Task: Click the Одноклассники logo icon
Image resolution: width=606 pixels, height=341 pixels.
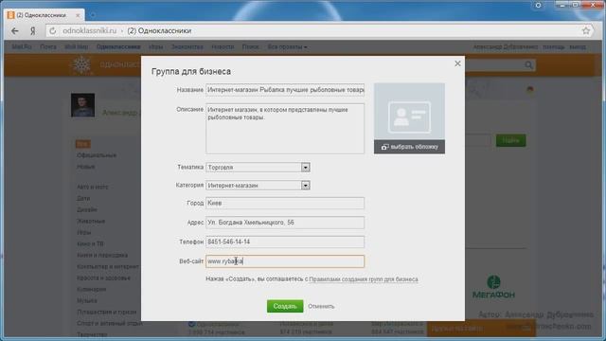Action: (x=81, y=64)
